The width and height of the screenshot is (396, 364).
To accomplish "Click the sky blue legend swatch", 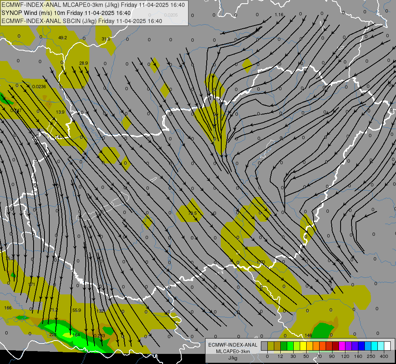I will click(368, 346).
